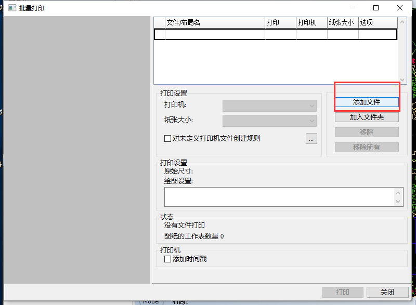Click the 打印机 column header
The width and height of the screenshot is (416, 305).
311,22
